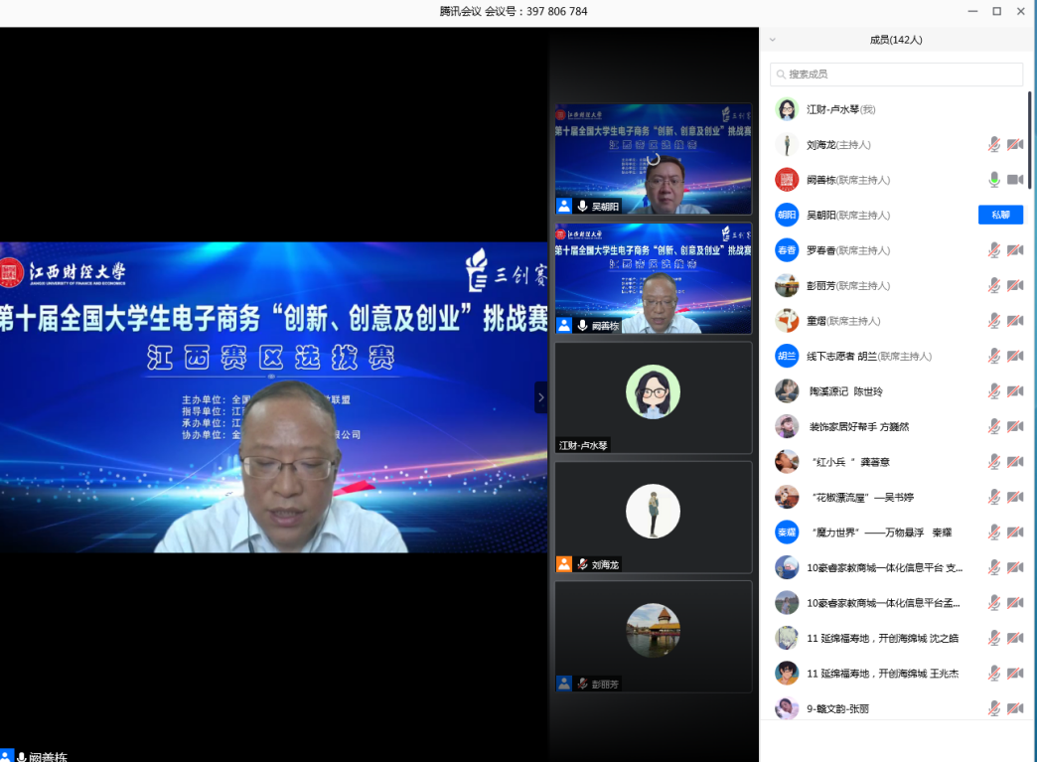Click the 秦耀 blue avatar in list
The width and height of the screenshot is (1037, 762).
click(x=787, y=532)
